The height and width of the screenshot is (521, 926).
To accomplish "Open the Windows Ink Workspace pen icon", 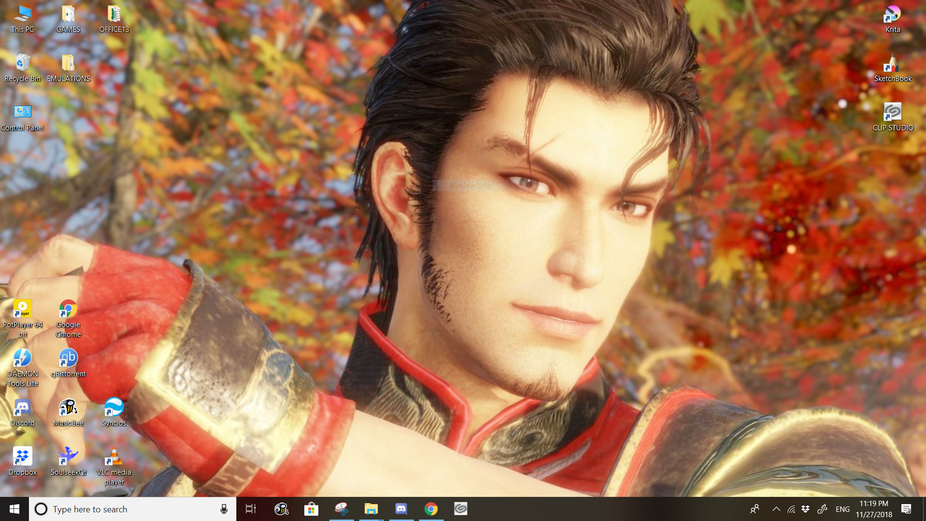I will click(x=822, y=509).
